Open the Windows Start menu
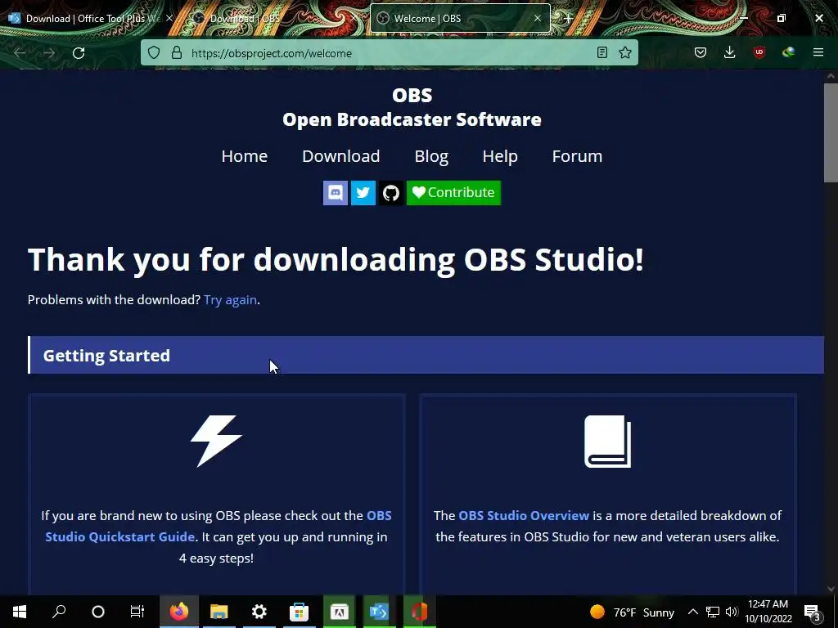 [20, 612]
